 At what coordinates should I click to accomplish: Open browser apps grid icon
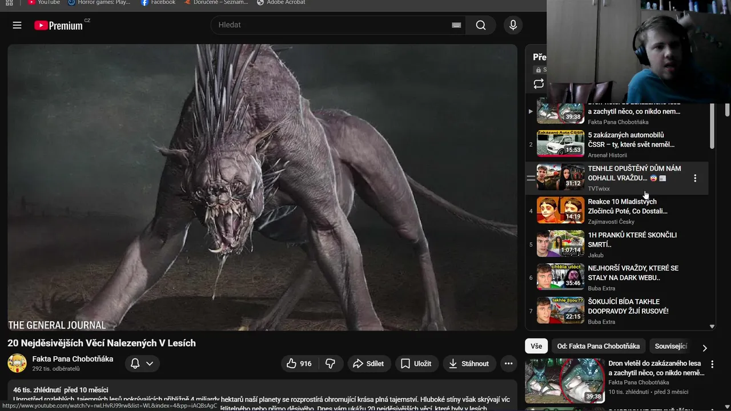9,2
